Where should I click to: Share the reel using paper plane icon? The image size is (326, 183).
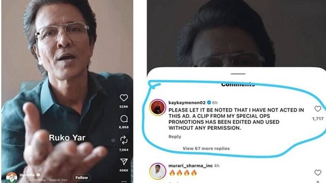pos(124,162)
